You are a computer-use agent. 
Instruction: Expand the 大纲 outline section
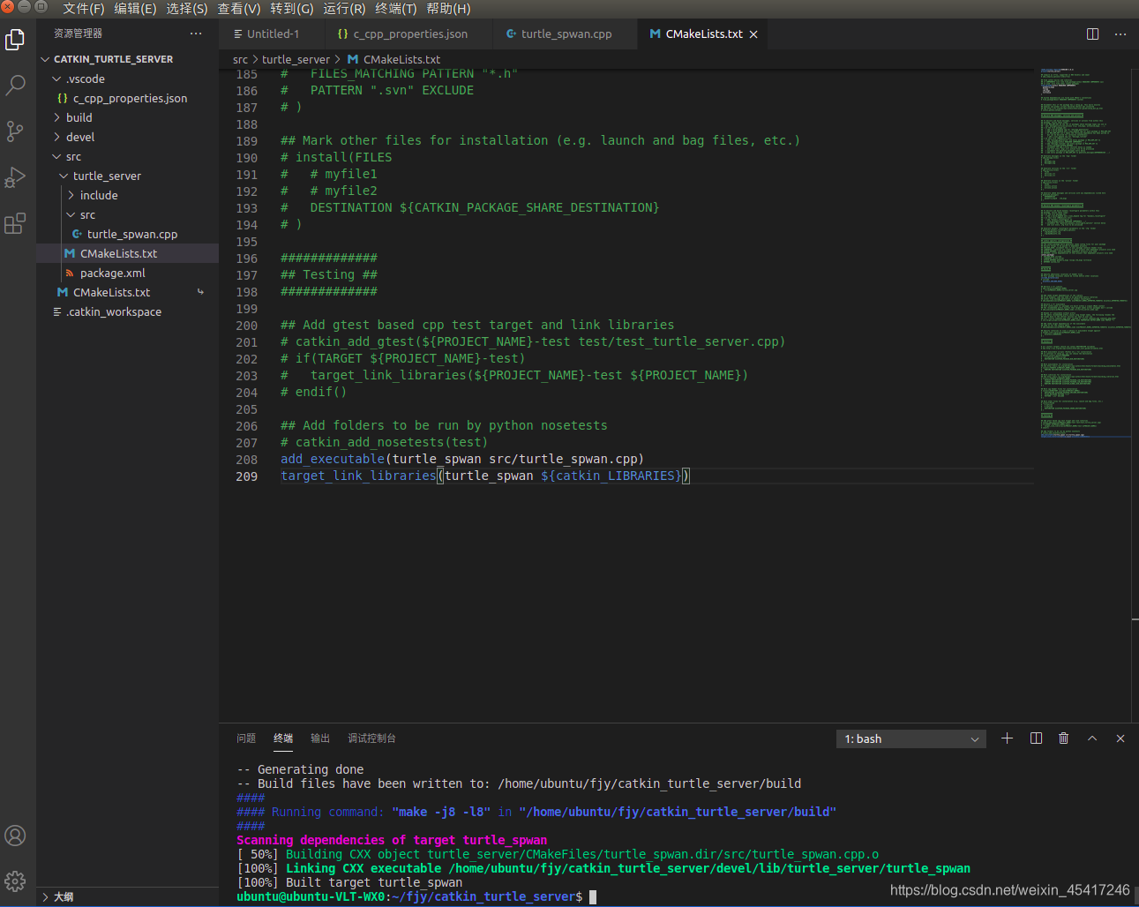point(127,896)
